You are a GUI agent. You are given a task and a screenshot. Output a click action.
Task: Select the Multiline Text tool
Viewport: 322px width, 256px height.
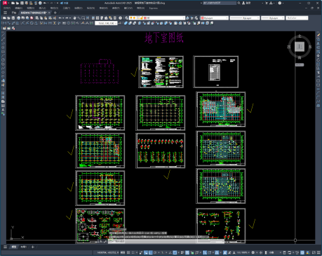pos(3,110)
